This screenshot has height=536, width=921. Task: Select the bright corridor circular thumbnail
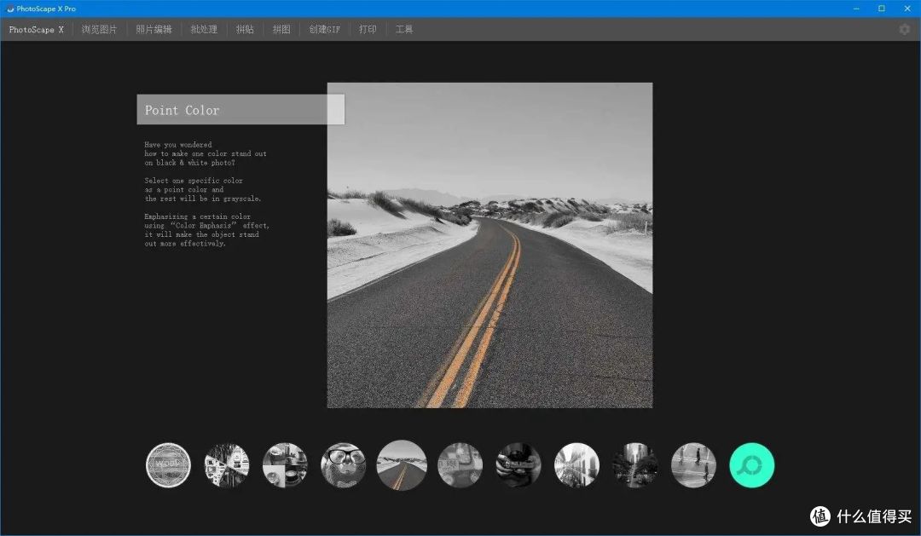(x=576, y=465)
